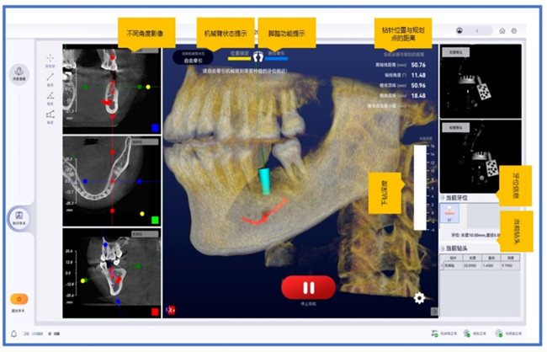The width and height of the screenshot is (547, 352).
Task: Select the crosshair positioning tool
Action: (x=50, y=58)
